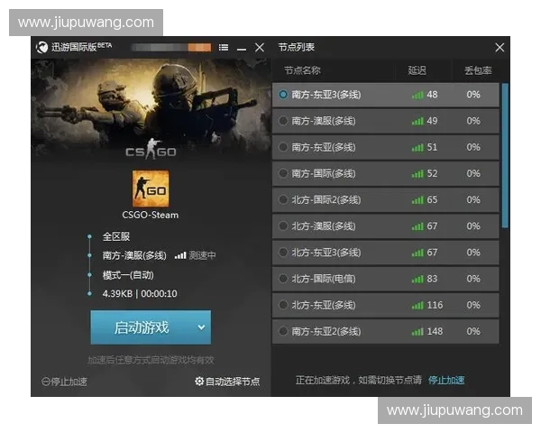Image resolution: width=541 pixels, height=433 pixels.
Task: Click the gear icon beside 自动选择节点
Action: (x=199, y=382)
